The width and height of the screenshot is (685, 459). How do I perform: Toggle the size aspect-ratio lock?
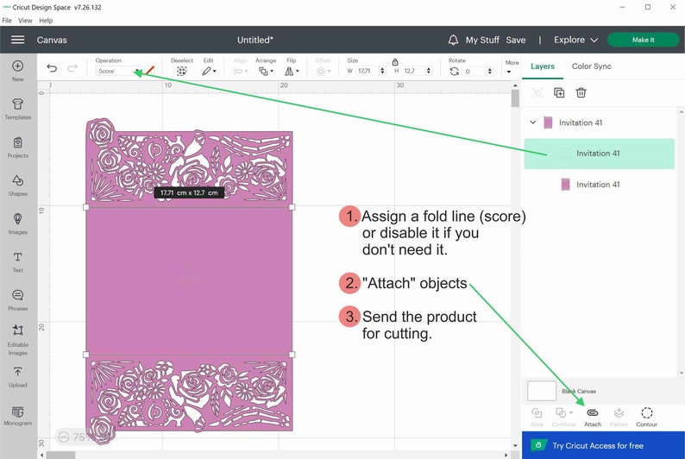coord(395,61)
